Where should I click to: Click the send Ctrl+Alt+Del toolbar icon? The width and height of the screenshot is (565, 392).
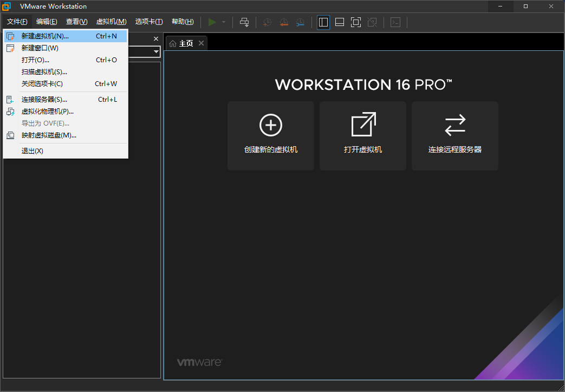244,22
